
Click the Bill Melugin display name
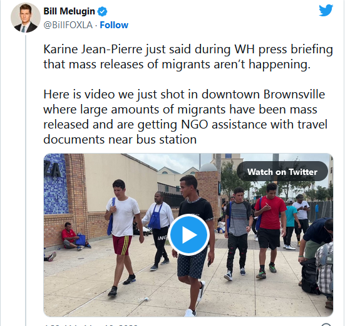pyautogui.click(x=69, y=11)
